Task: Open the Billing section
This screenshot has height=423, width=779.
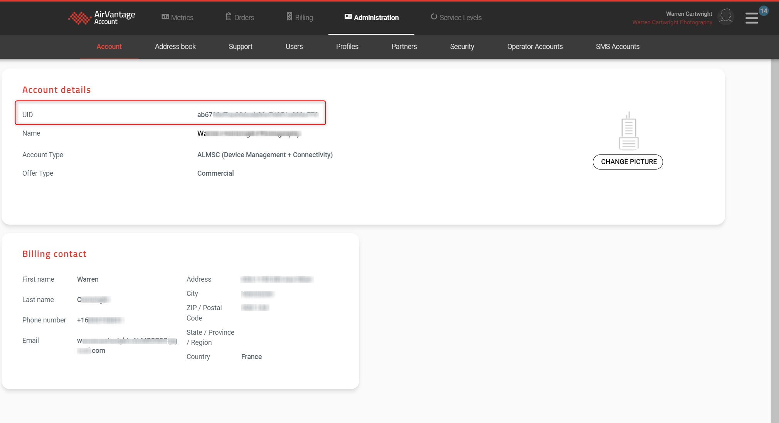Action: (x=299, y=17)
